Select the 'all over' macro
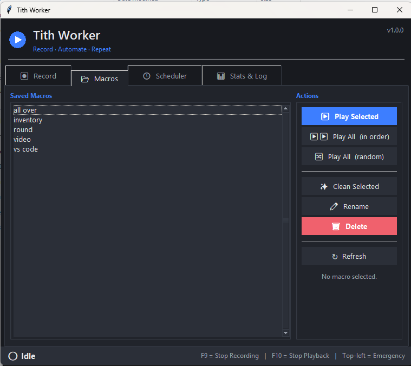 (148, 110)
